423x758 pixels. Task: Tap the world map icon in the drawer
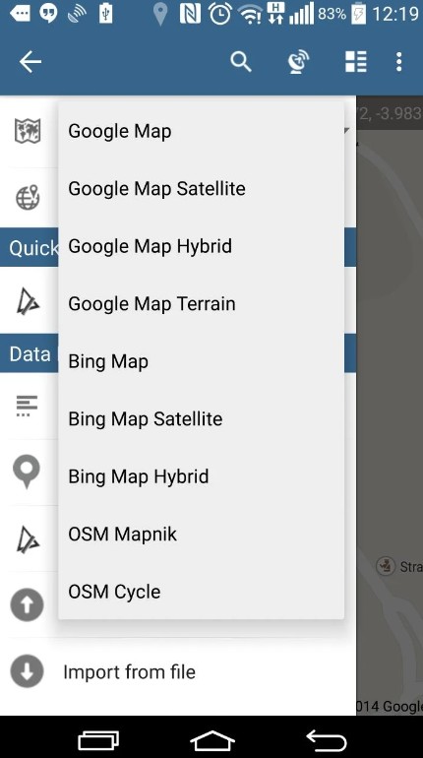(28, 131)
